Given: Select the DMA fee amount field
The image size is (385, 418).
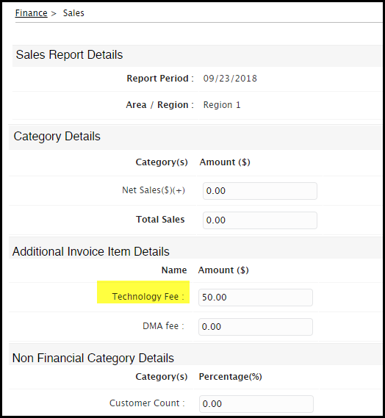Looking at the screenshot, I should point(256,327).
